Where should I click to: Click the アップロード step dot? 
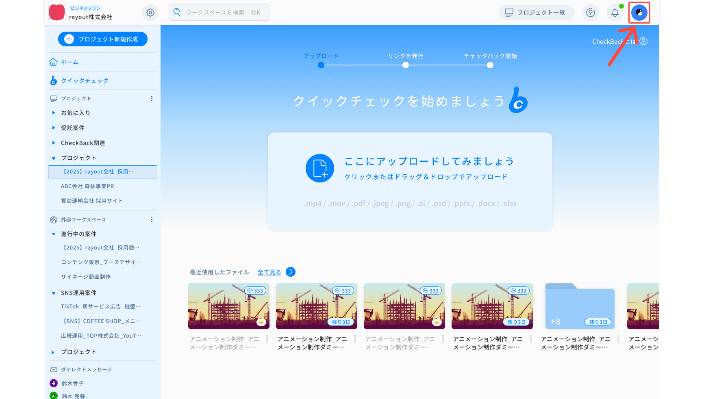coord(321,65)
